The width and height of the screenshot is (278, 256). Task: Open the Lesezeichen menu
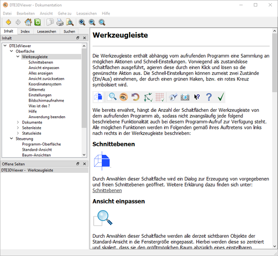pos(86,13)
